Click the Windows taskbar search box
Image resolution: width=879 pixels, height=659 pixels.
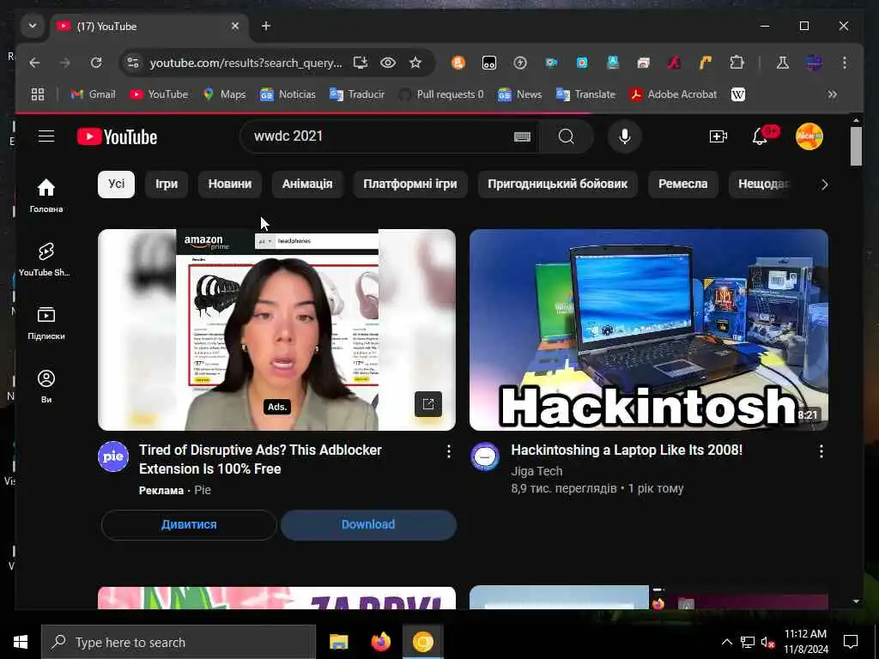pyautogui.click(x=179, y=642)
